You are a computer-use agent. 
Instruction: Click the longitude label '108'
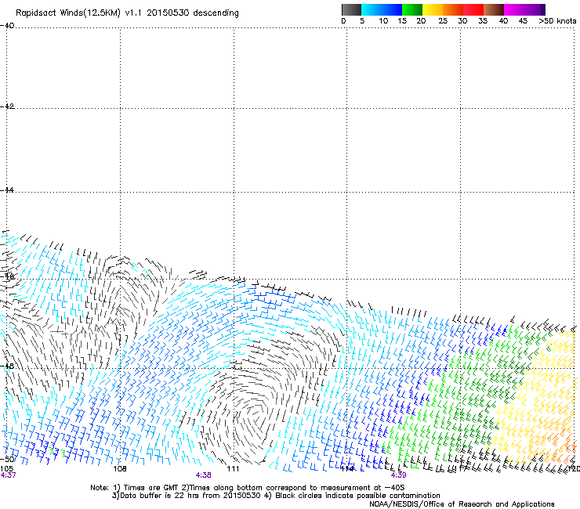120,469
